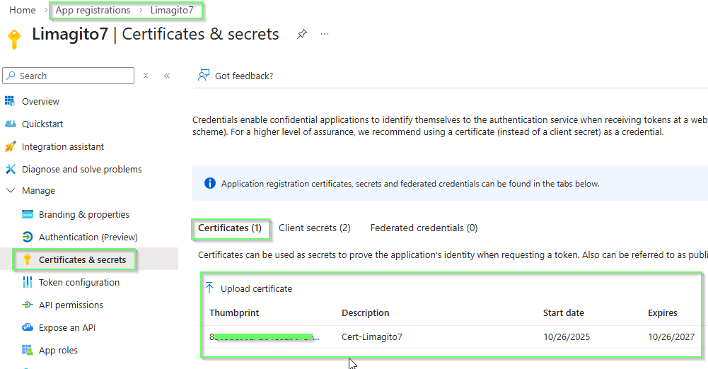This screenshot has width=708, height=369.
Task: Switch to the Certificates (1) tab
Action: (230, 228)
